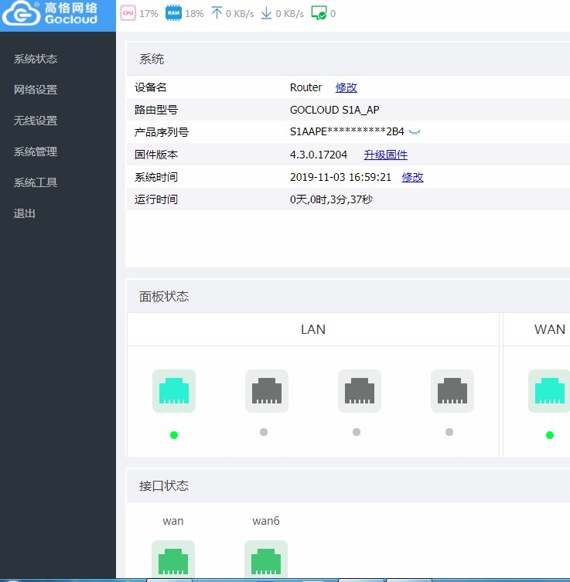
Task: Click system time 2019-11-03 16:59:21
Action: coord(340,177)
